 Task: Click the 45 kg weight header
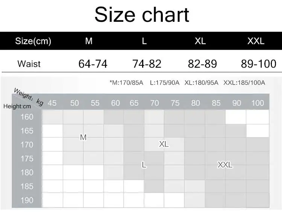click(x=52, y=103)
